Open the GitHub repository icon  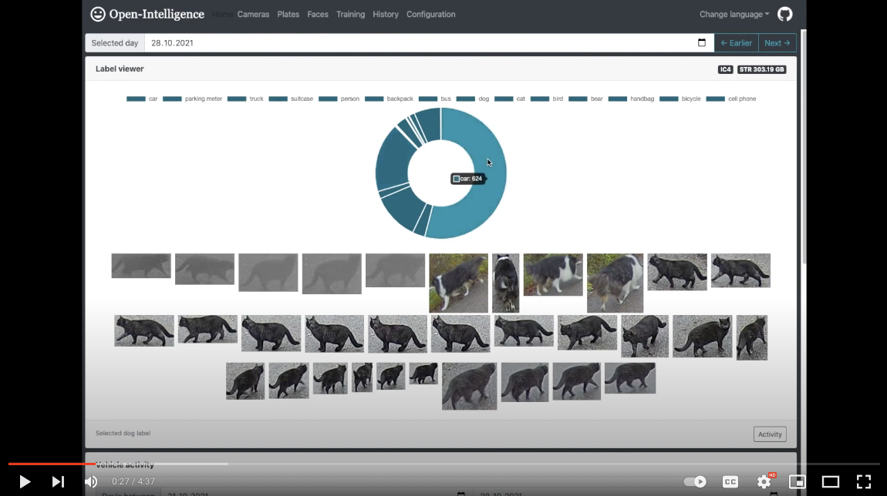point(784,14)
